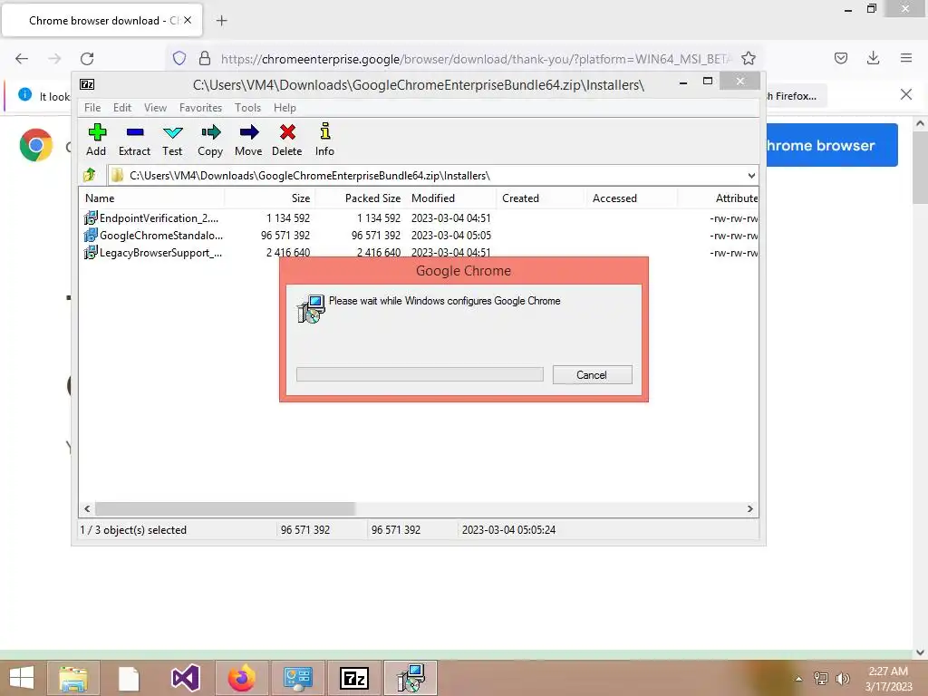This screenshot has width=928, height=696.
Task: Expand the 7-Zip address path dropdown
Action: tap(751, 176)
